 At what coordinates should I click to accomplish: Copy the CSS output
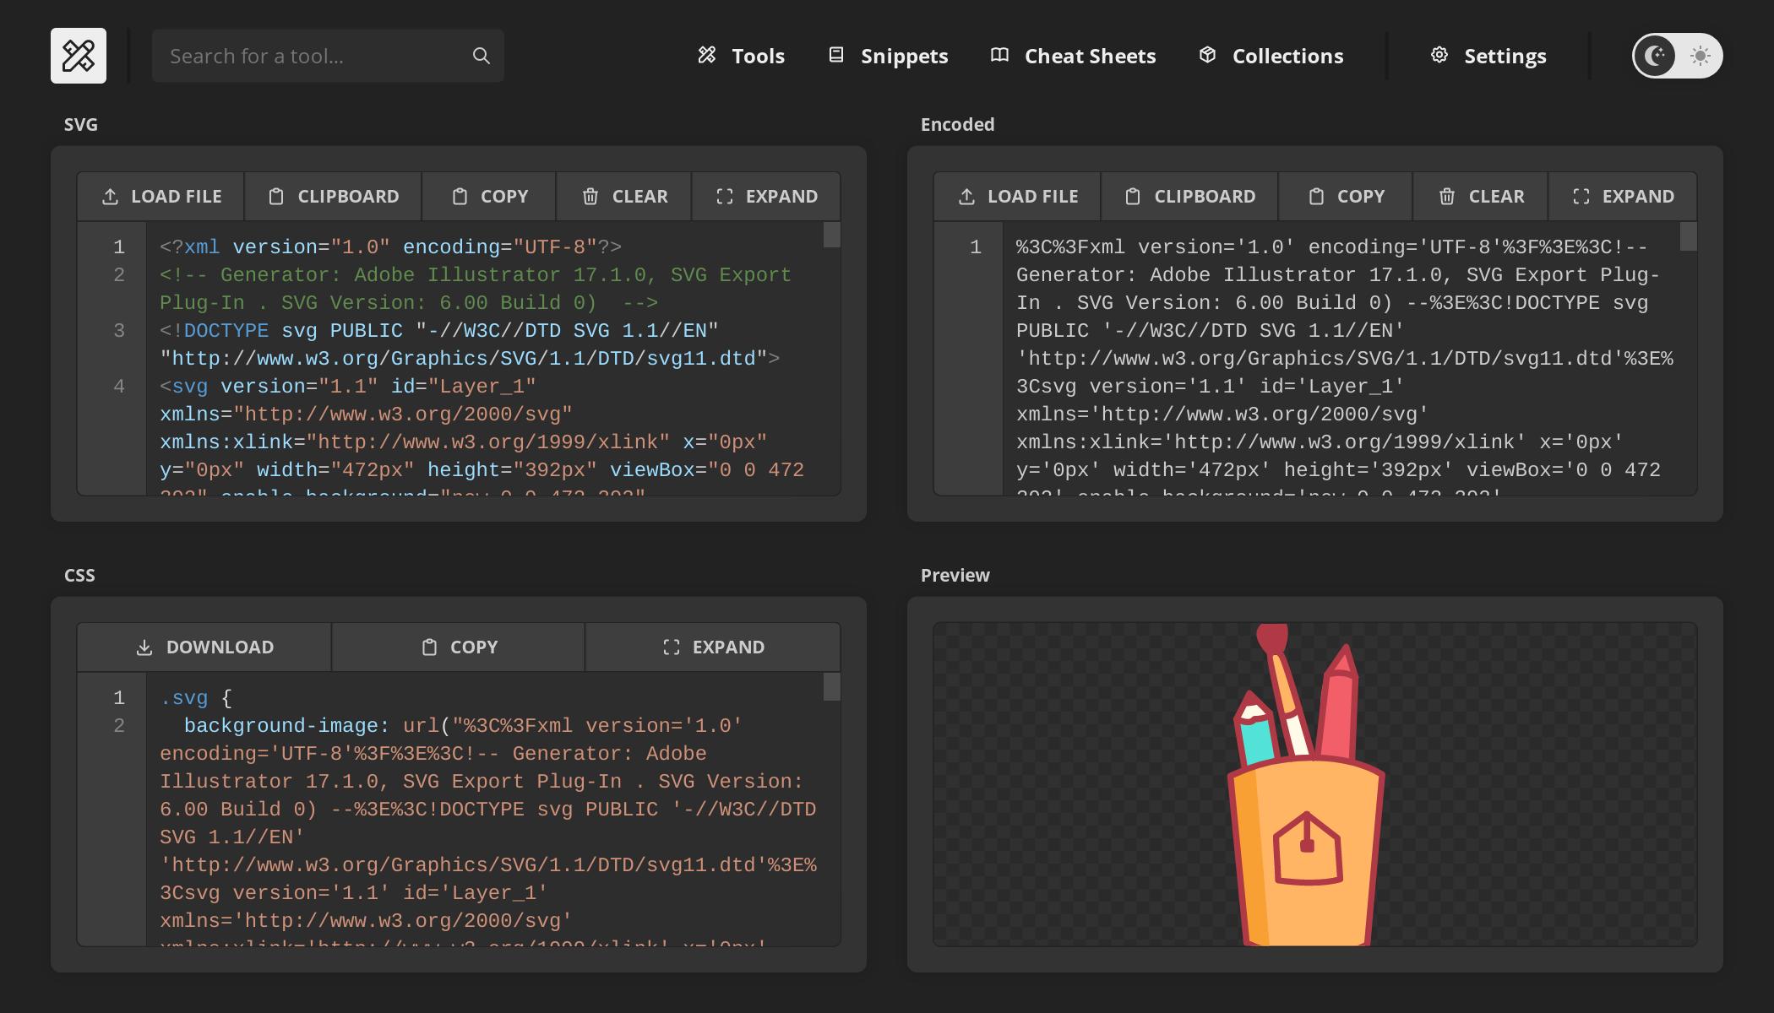click(x=459, y=647)
